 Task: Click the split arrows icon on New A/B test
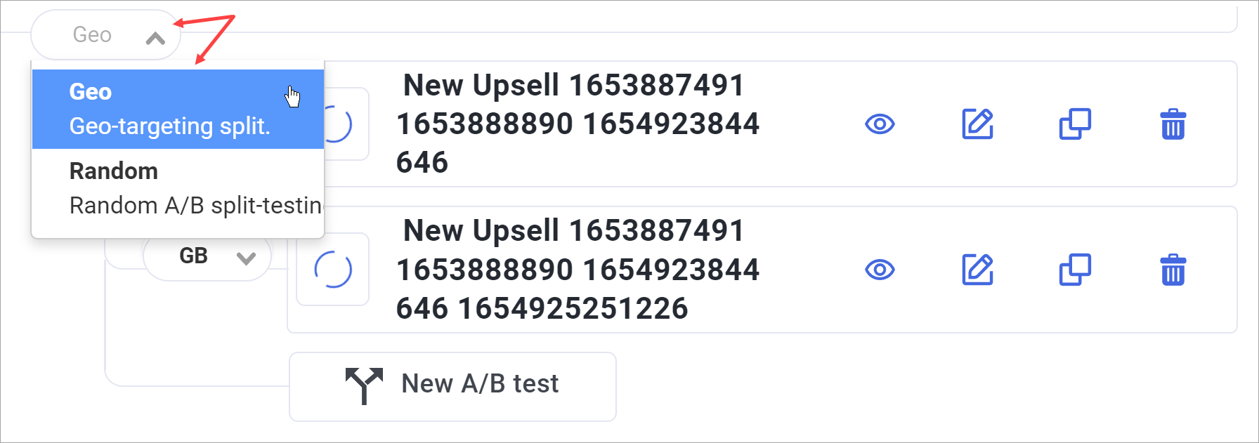click(x=364, y=385)
